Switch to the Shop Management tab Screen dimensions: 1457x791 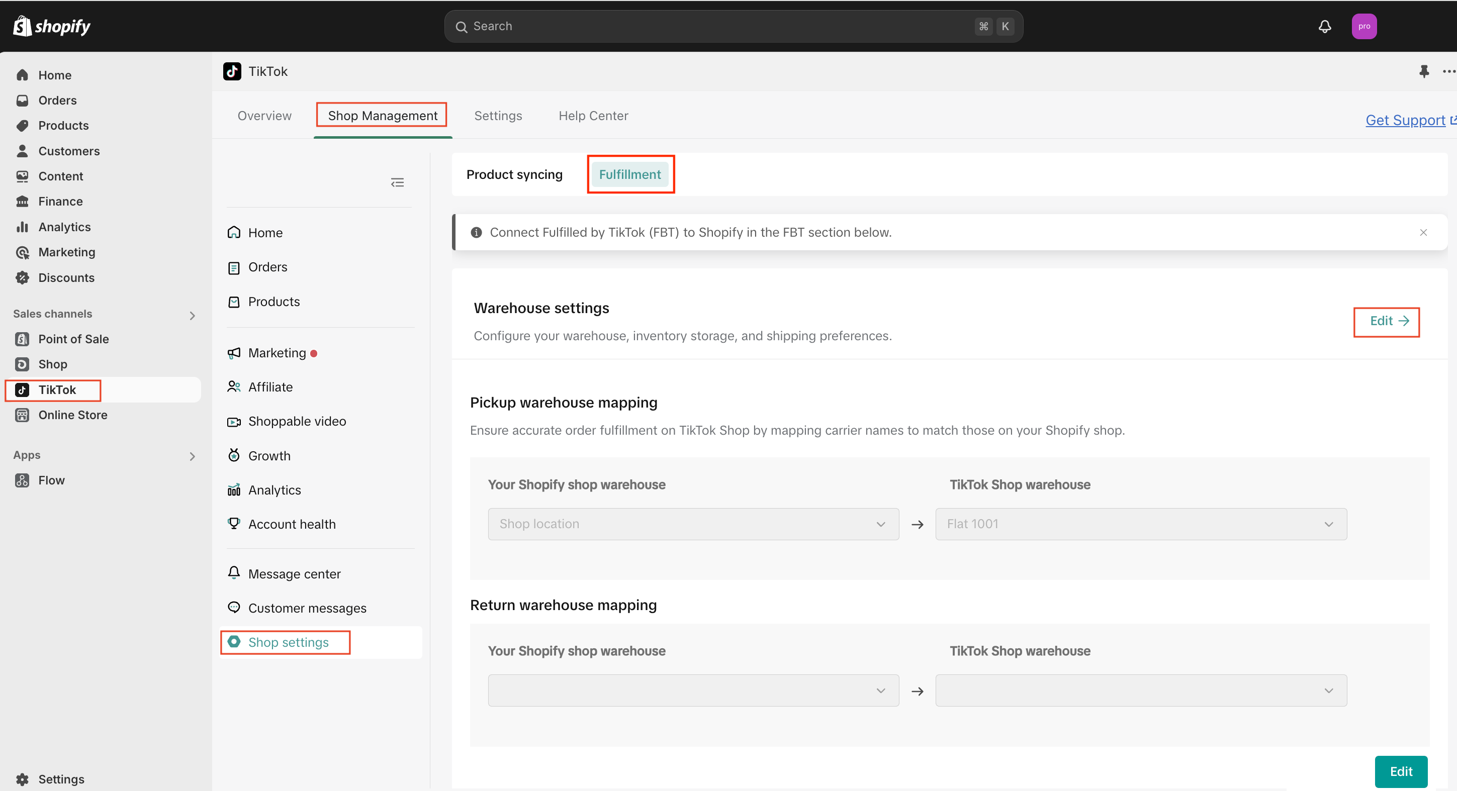(382, 116)
